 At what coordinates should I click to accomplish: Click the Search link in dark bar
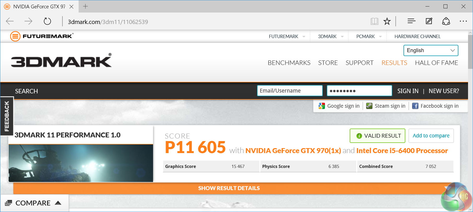(x=26, y=91)
